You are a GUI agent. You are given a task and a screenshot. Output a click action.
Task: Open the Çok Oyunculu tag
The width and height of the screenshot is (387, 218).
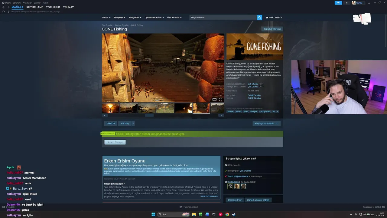click(x=265, y=112)
